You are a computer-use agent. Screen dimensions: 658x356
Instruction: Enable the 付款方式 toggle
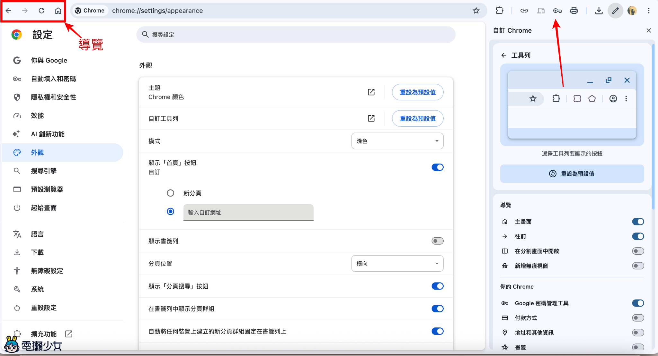click(638, 318)
